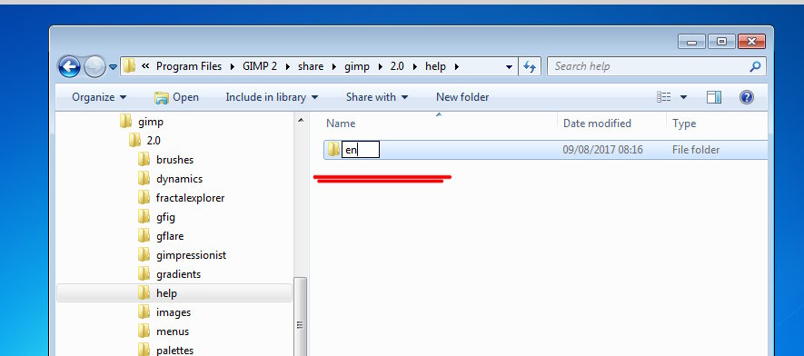804x356 pixels.
Task: Go back with the blue Back arrow
Action: pos(69,66)
